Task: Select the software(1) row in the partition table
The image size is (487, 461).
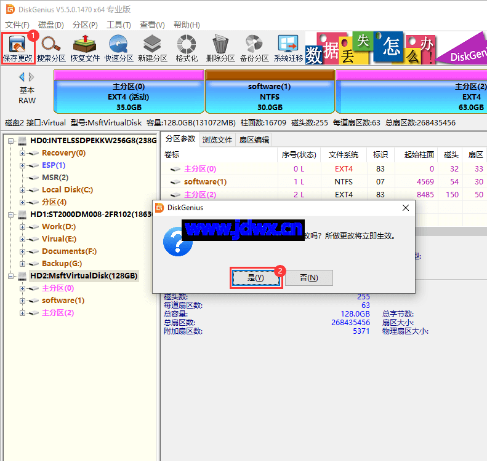Action: click(x=324, y=182)
